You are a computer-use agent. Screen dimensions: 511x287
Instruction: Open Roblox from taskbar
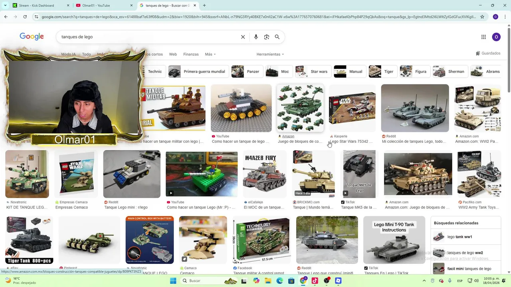point(338,281)
